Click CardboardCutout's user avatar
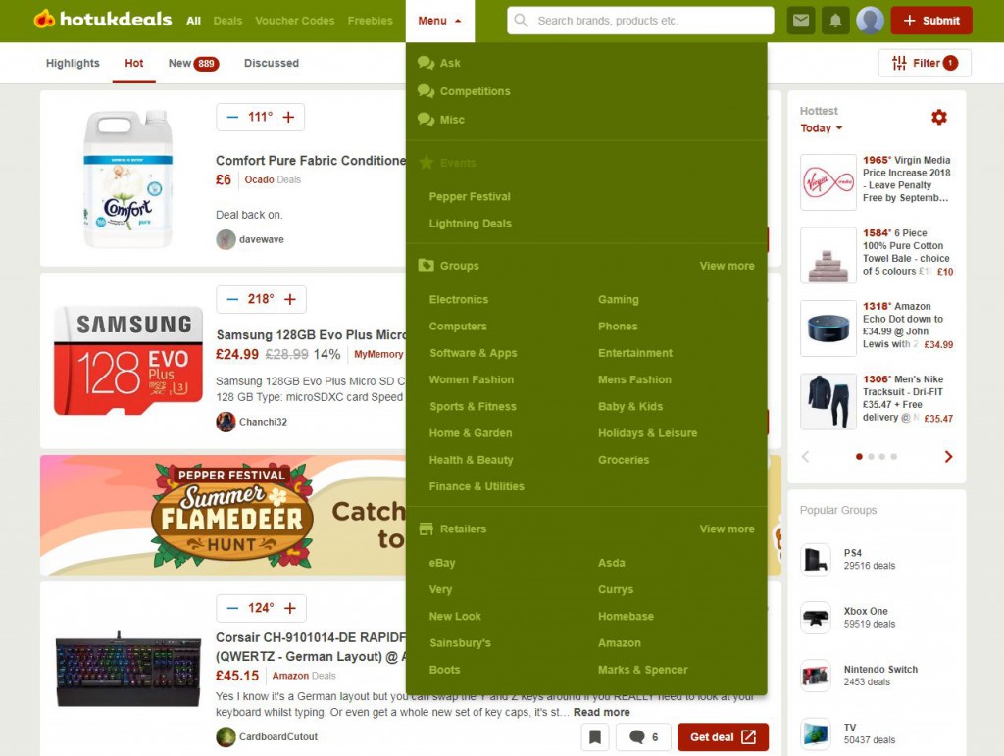 226,736
